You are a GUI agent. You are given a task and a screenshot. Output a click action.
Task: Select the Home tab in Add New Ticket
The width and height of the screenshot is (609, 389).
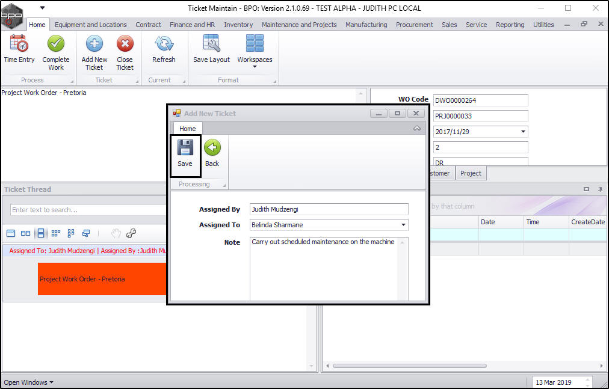tap(188, 129)
